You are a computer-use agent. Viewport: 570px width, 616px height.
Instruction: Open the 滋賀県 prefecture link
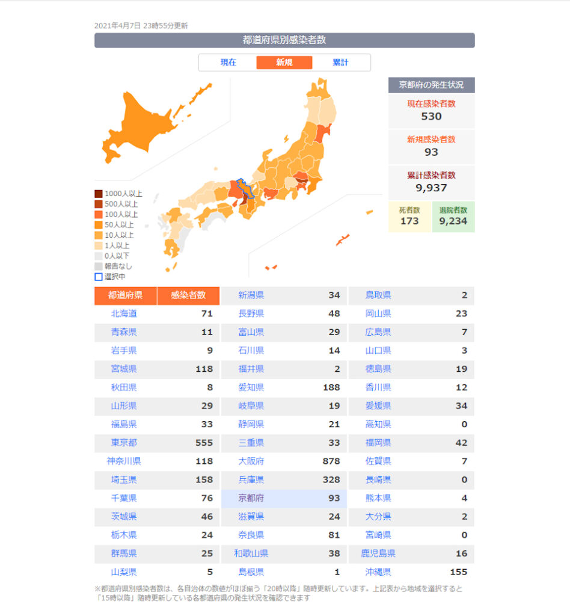point(251,517)
